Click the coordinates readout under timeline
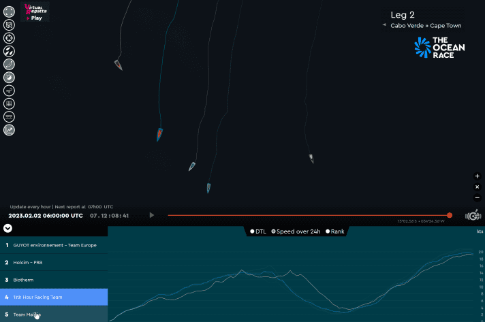The height and width of the screenshot is (322, 485). click(x=421, y=221)
